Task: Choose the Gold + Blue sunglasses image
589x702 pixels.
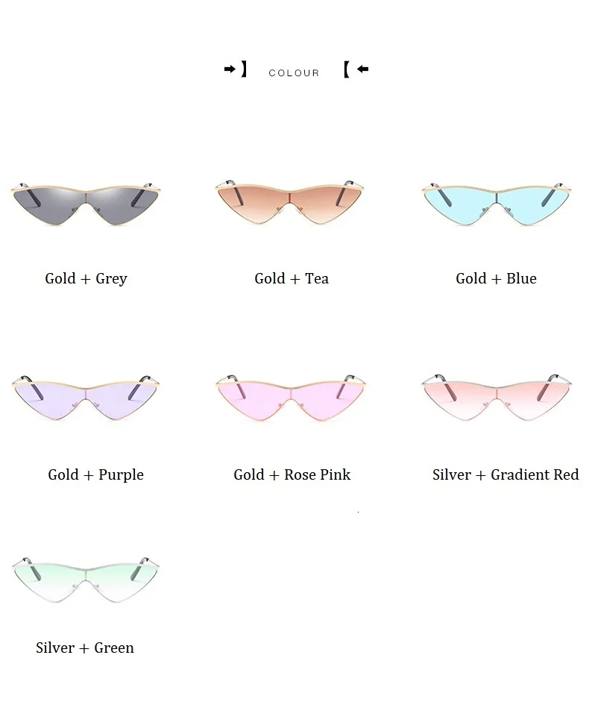Action: (497, 204)
